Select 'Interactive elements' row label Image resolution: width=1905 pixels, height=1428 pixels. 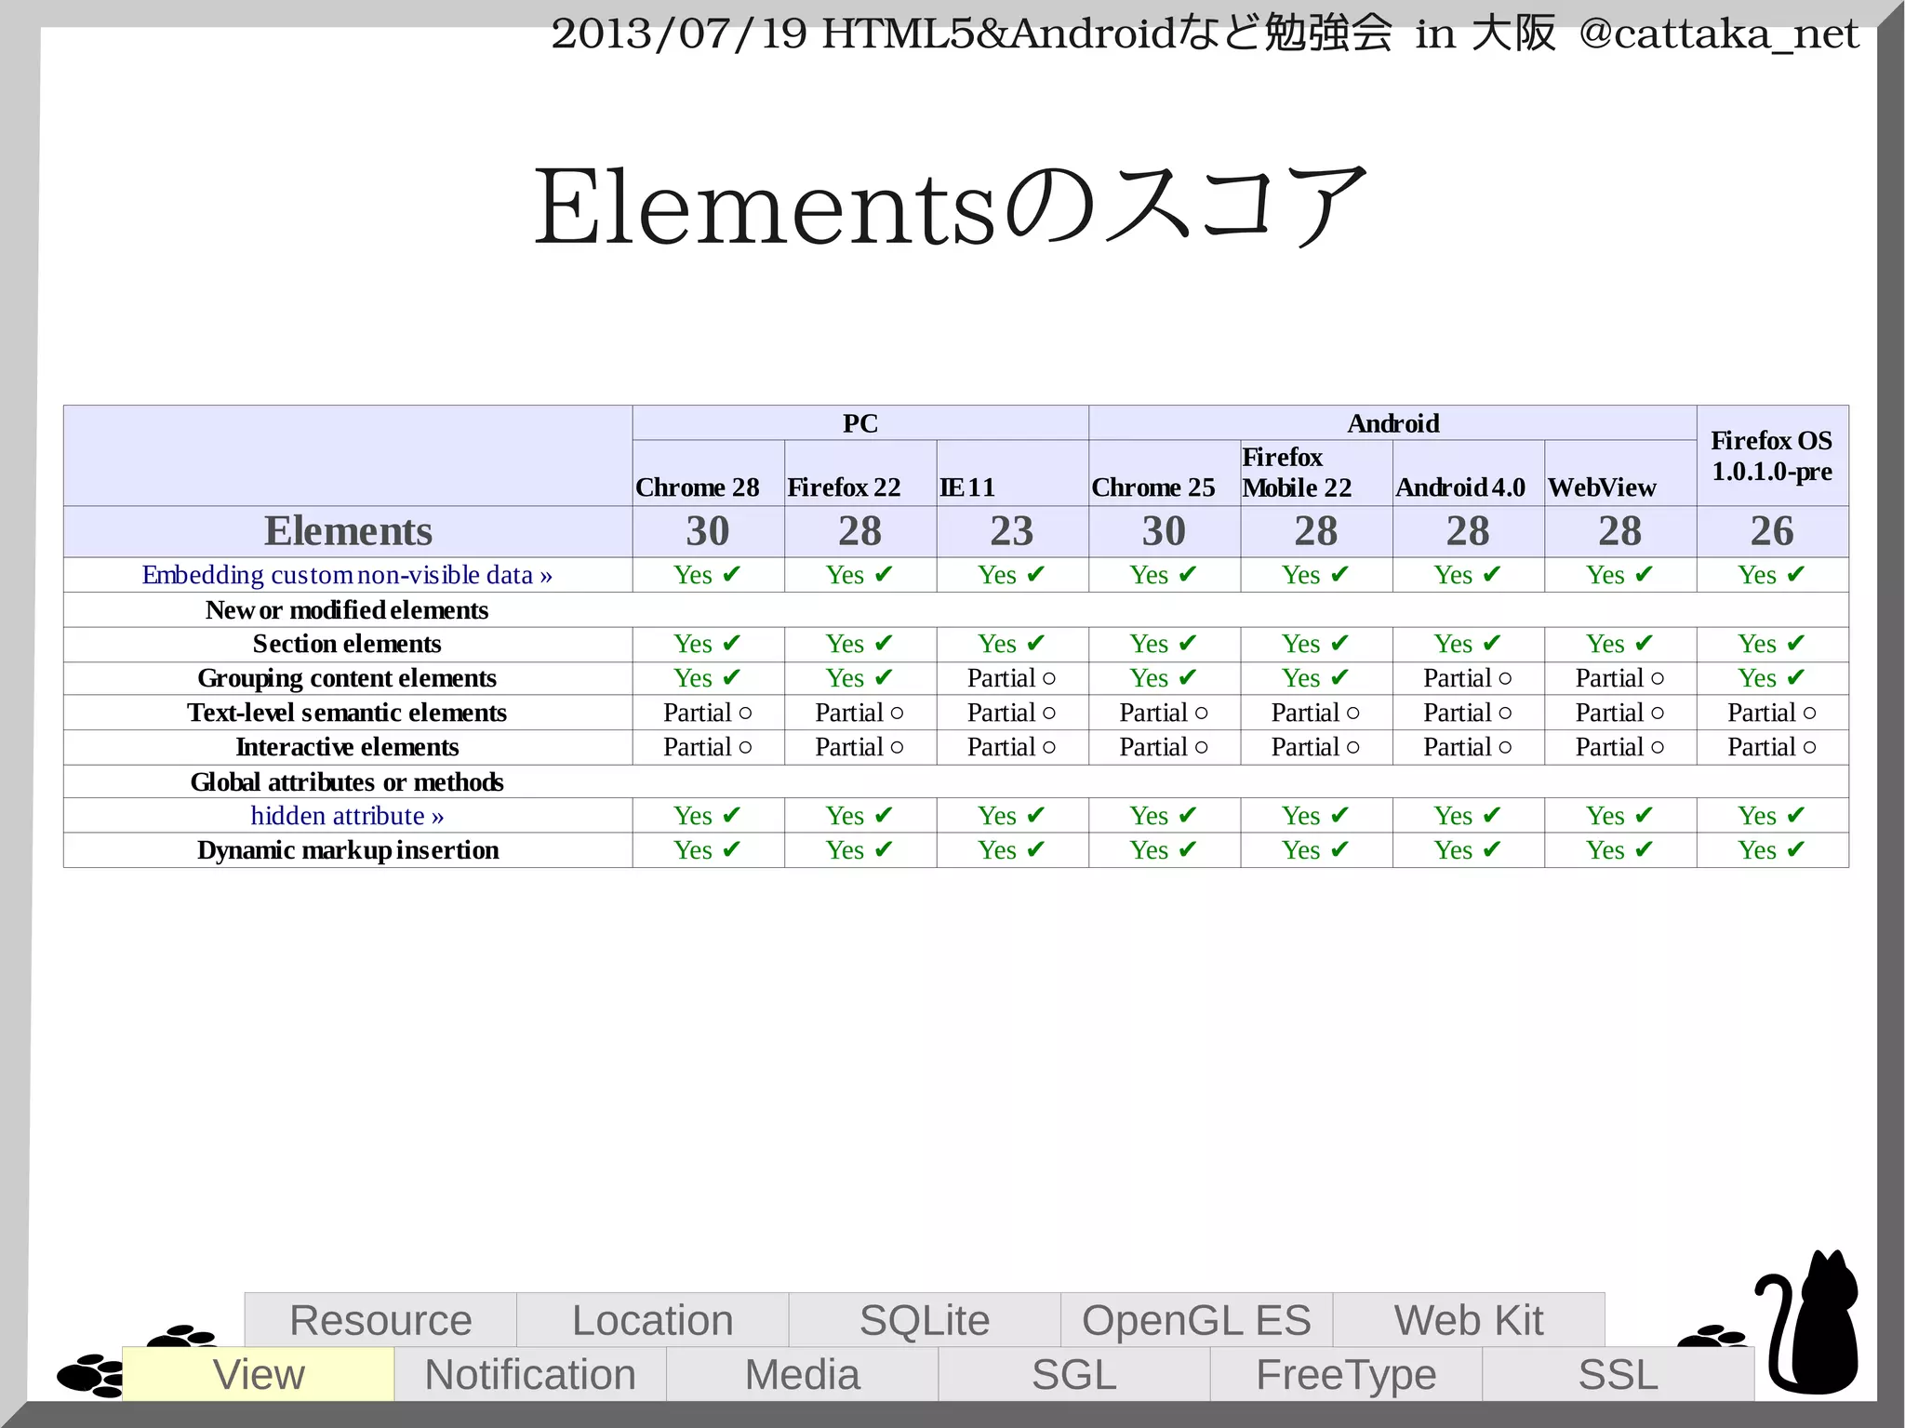[347, 747]
